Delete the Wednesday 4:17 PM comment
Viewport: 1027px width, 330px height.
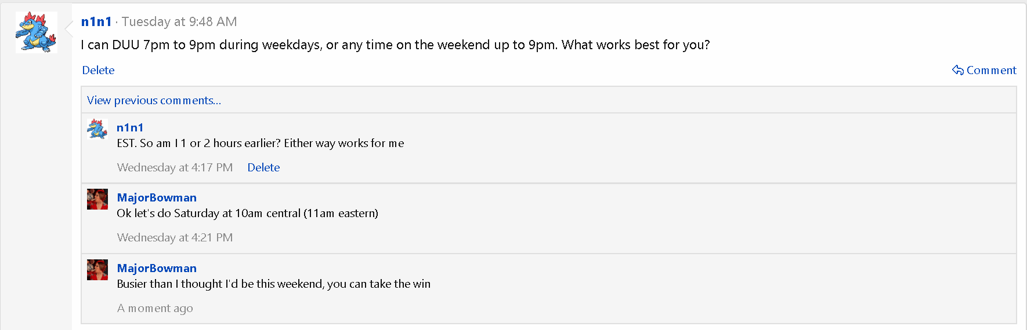coord(263,167)
